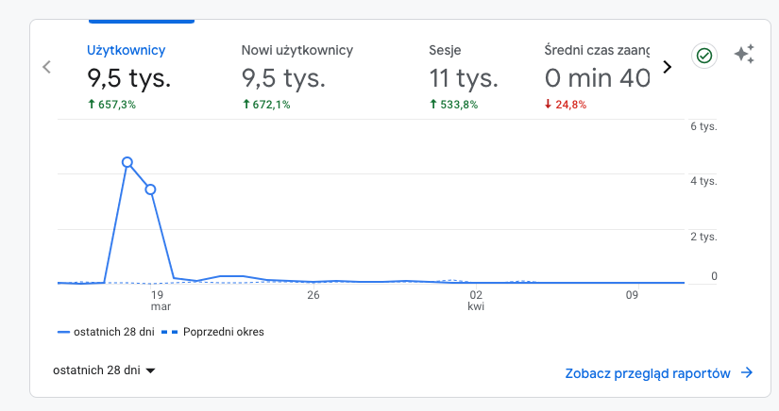779x411 pixels.
Task: Click the '19 mar' date axis label
Action: [x=161, y=300]
